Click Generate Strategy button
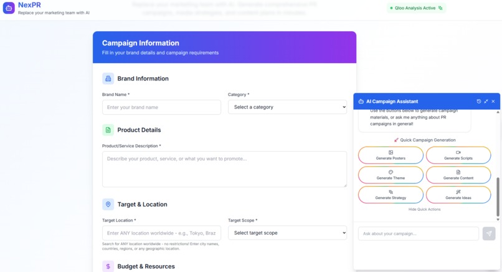Image resolution: width=502 pixels, height=272 pixels. point(391,195)
